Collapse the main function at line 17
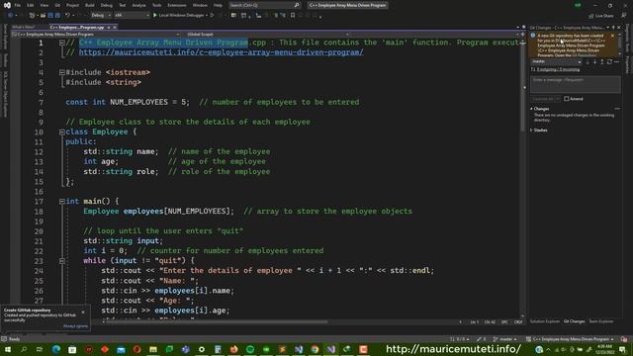 click(x=61, y=201)
